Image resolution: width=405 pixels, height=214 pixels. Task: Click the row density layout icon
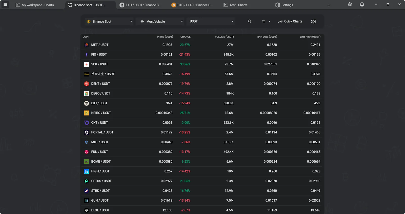[x=264, y=22]
